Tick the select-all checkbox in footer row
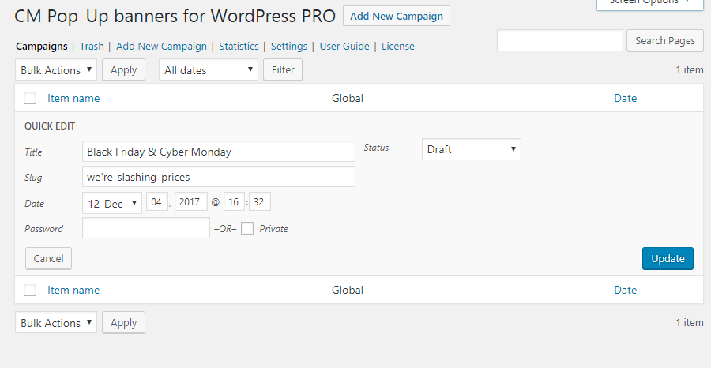Viewport: 711px width, 368px height. point(31,291)
